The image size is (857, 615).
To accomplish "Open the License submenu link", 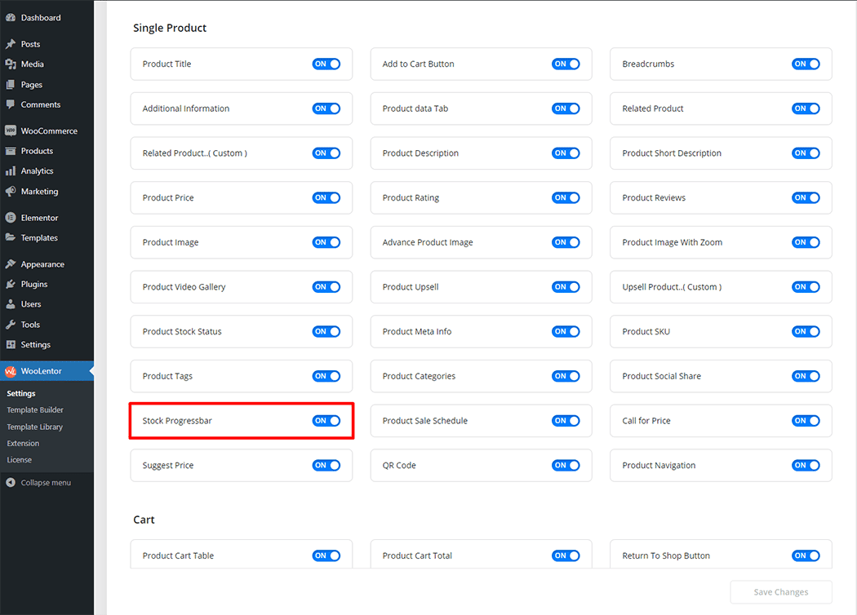I will (20, 460).
